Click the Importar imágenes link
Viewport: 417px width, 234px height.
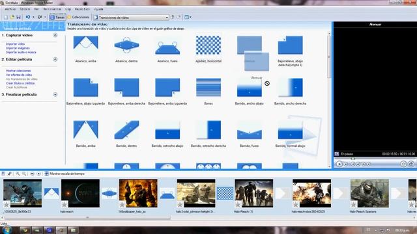[x=18, y=48]
